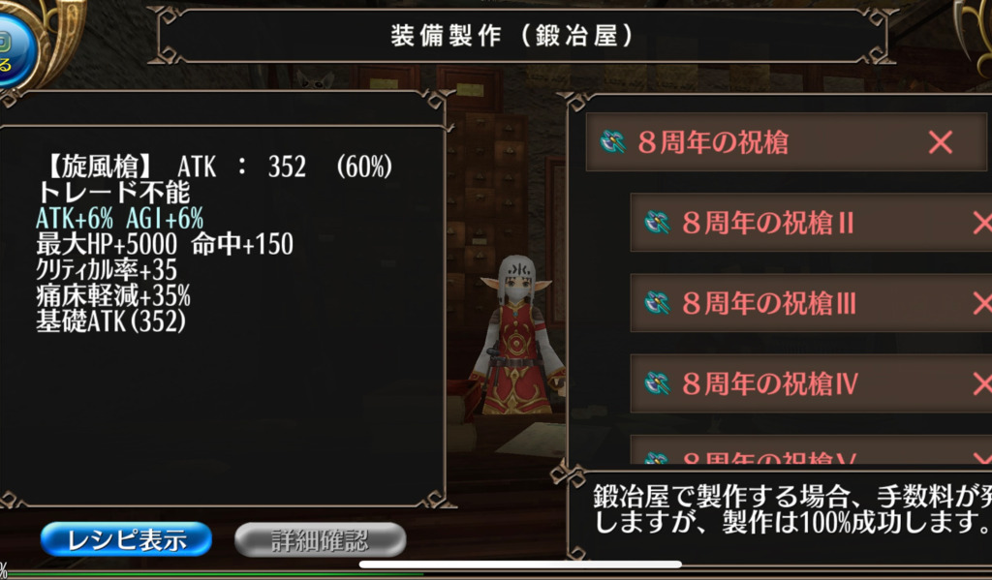Click the blacksmith NPC in the red robe

pos(517,335)
